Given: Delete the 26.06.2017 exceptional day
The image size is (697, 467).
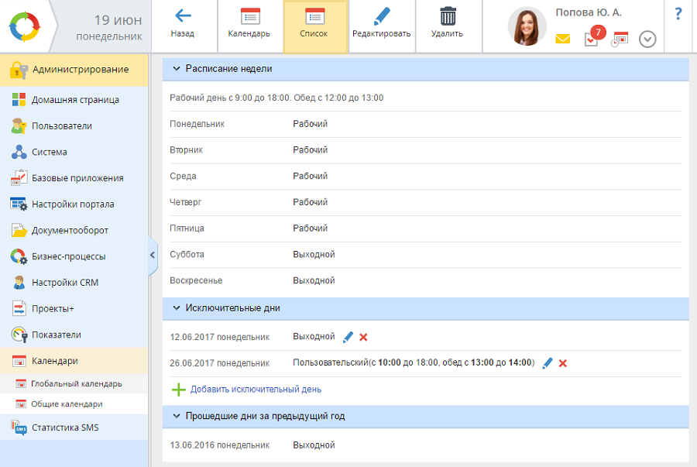Looking at the screenshot, I should tap(563, 363).
